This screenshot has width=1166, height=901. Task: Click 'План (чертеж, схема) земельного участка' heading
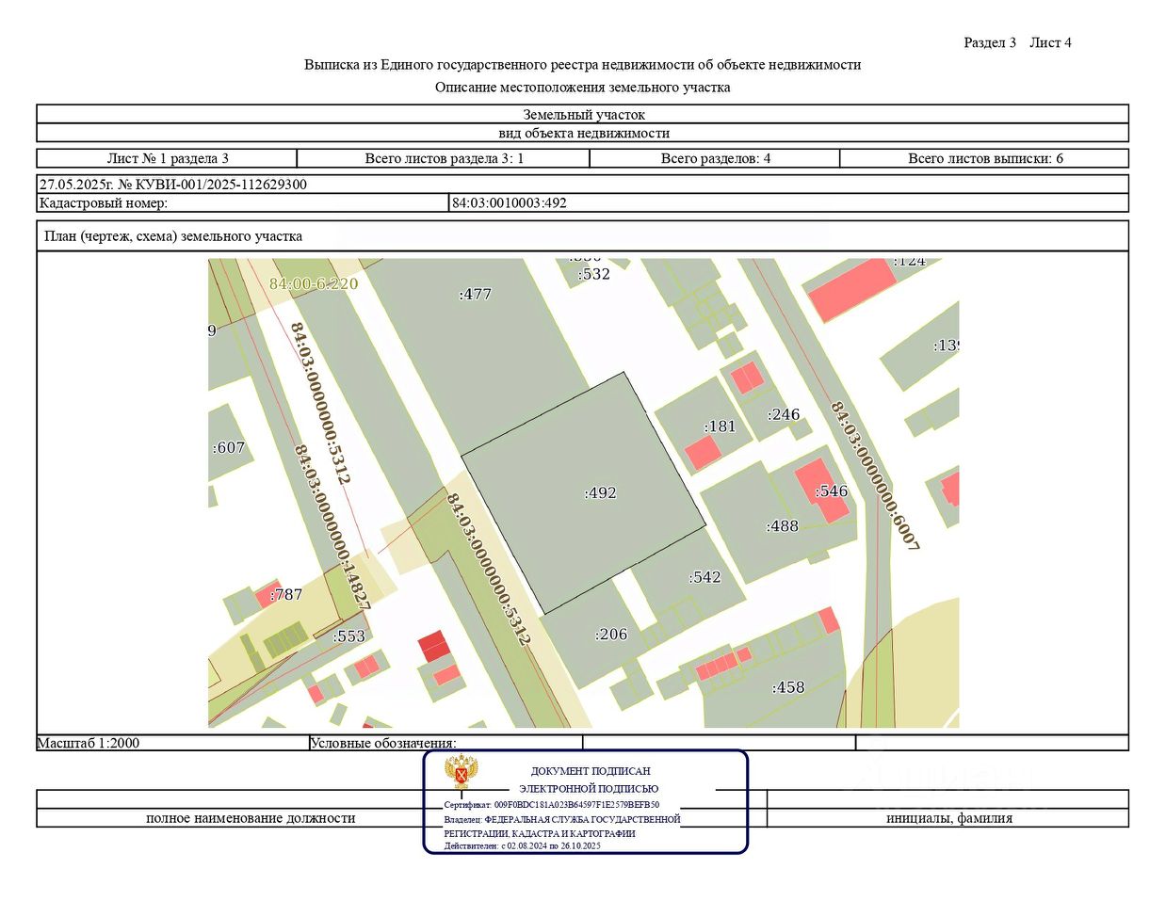tap(173, 236)
